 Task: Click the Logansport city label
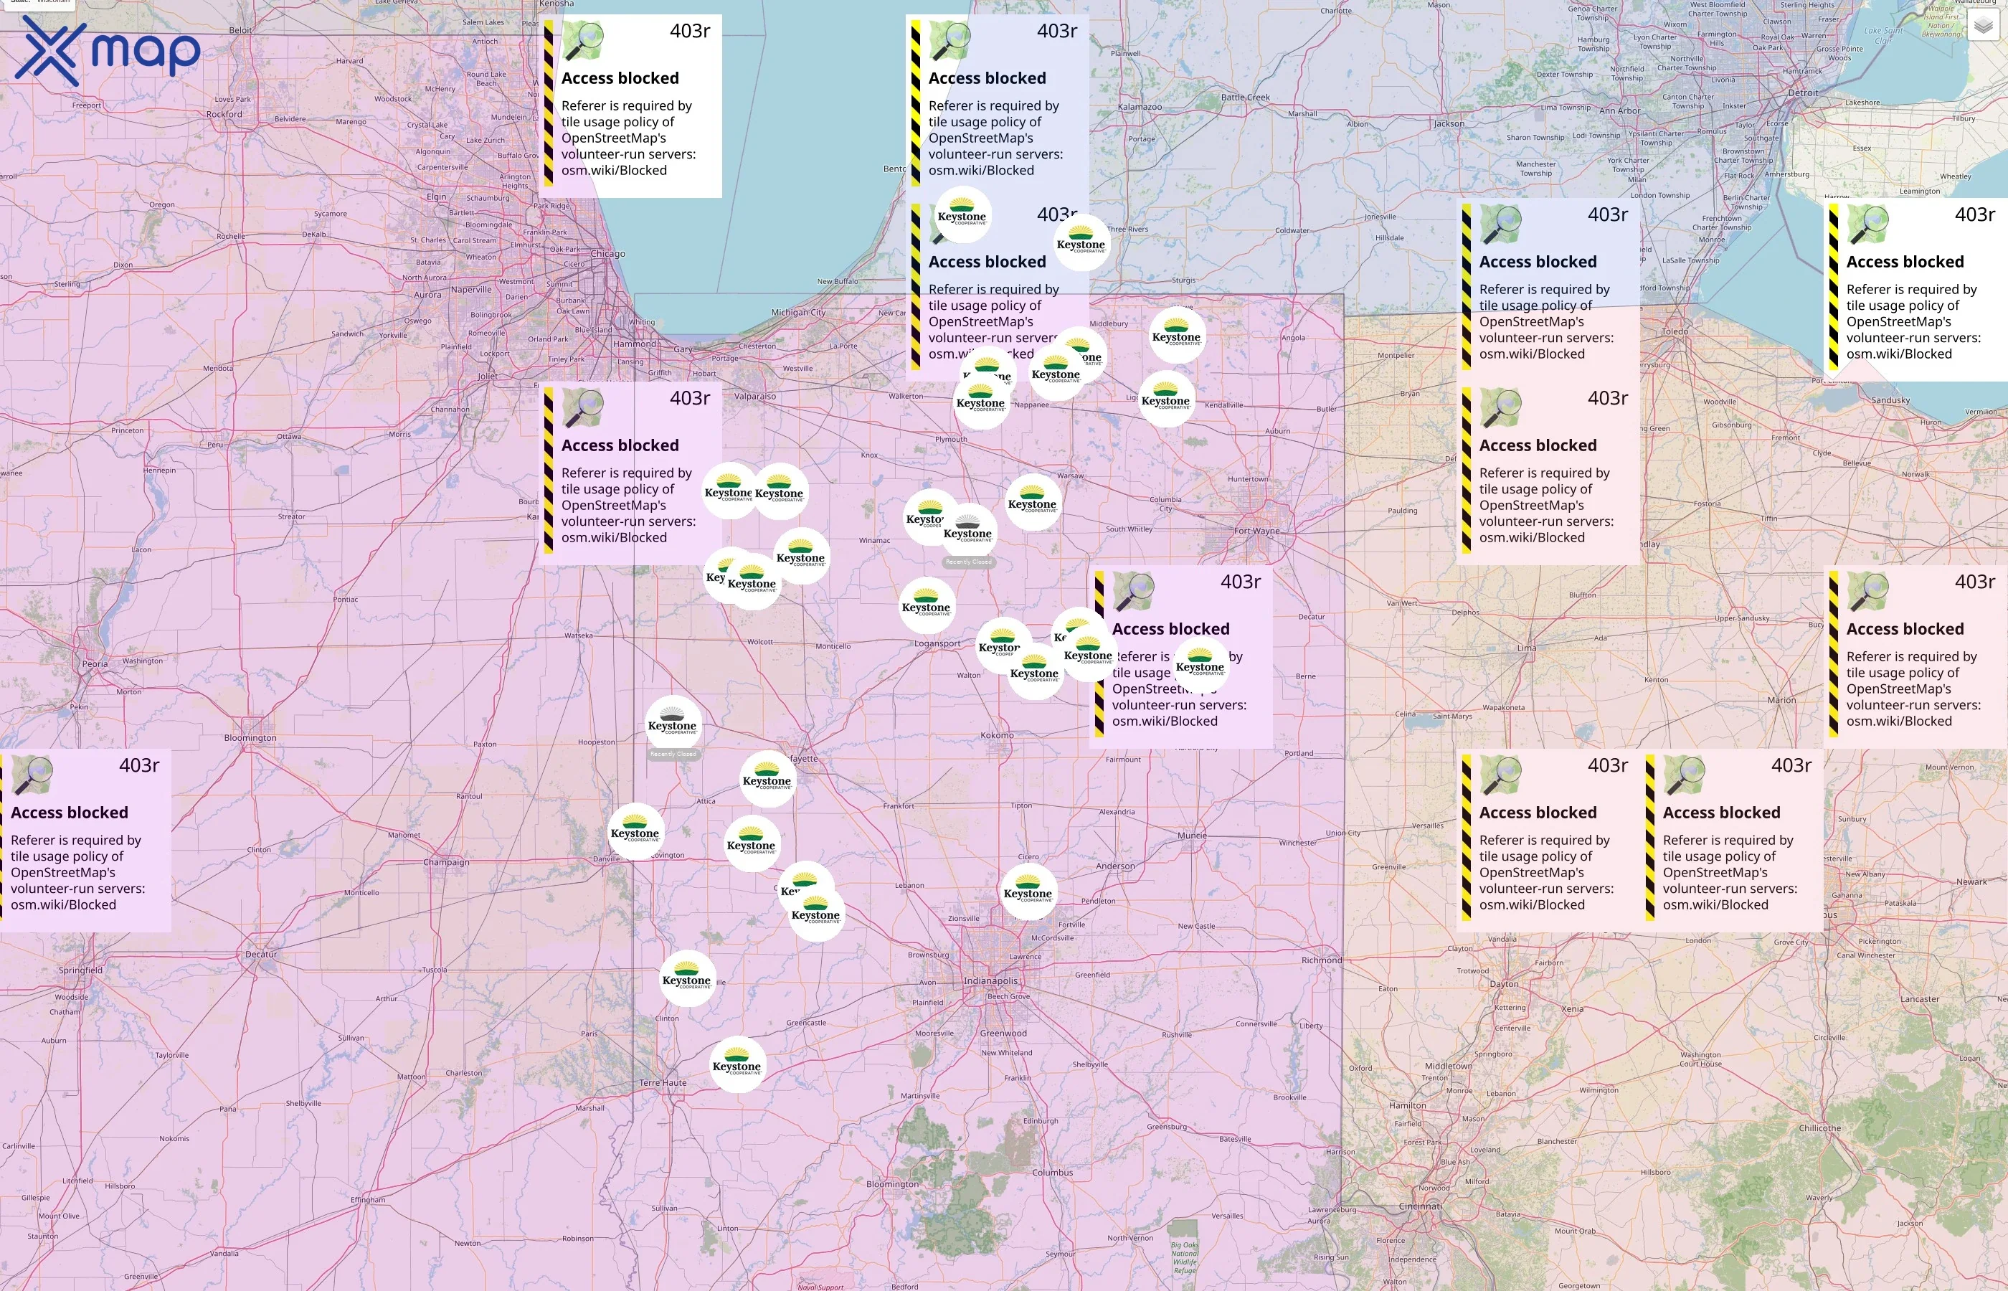pyautogui.click(x=938, y=644)
